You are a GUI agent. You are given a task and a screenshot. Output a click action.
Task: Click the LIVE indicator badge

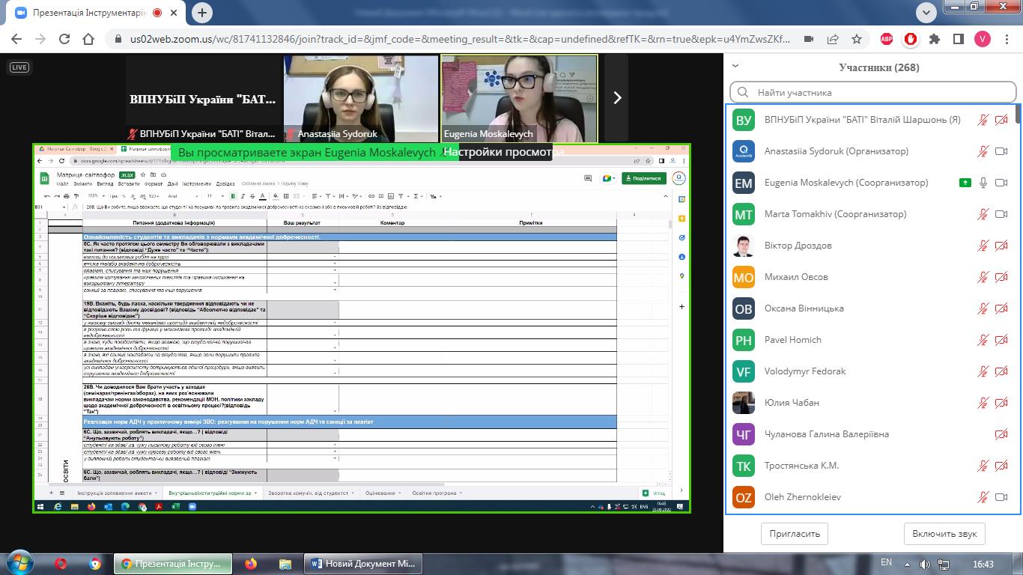pyautogui.click(x=19, y=67)
